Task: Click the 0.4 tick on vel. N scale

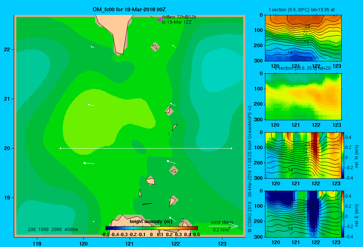Action: click(x=348, y=137)
